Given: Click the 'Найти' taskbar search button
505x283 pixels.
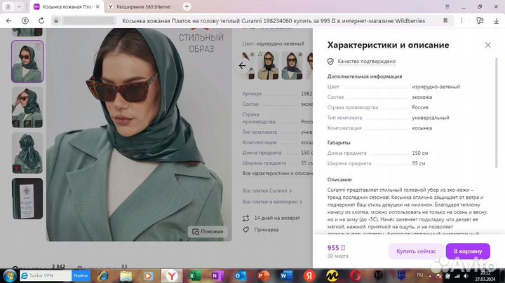Looking at the screenshot, I should (81, 276).
